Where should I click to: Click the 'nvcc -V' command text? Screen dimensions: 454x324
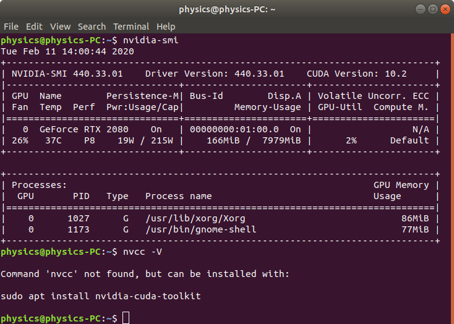point(142,252)
